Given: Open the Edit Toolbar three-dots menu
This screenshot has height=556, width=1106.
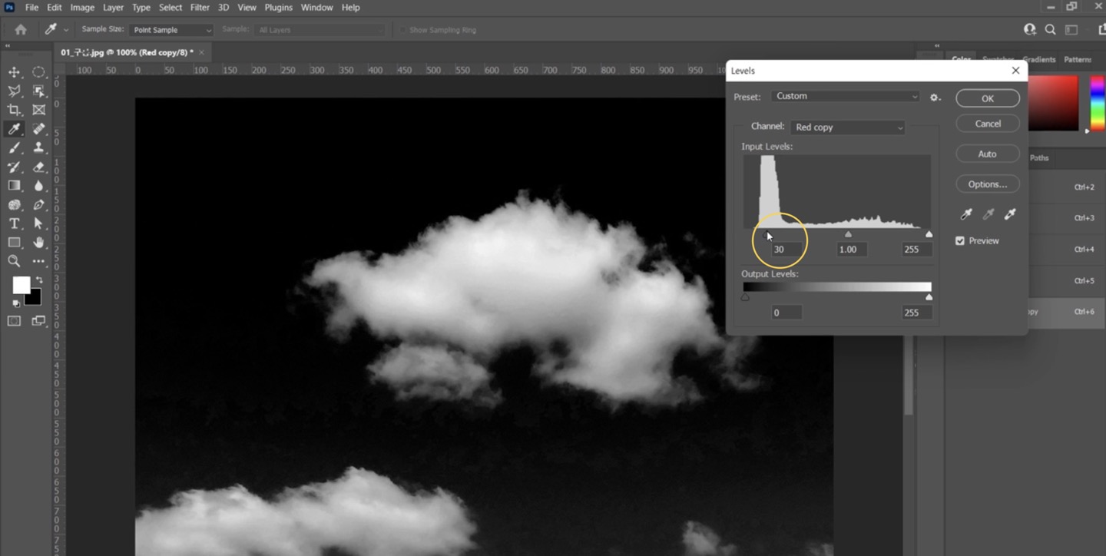Looking at the screenshot, I should [x=38, y=262].
